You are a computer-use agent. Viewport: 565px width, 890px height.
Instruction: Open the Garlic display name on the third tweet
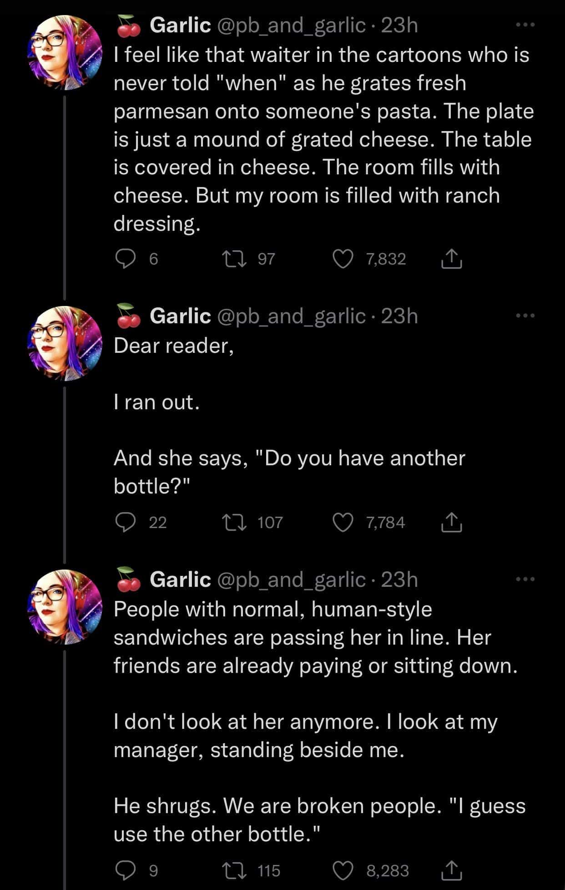pyautogui.click(x=180, y=580)
